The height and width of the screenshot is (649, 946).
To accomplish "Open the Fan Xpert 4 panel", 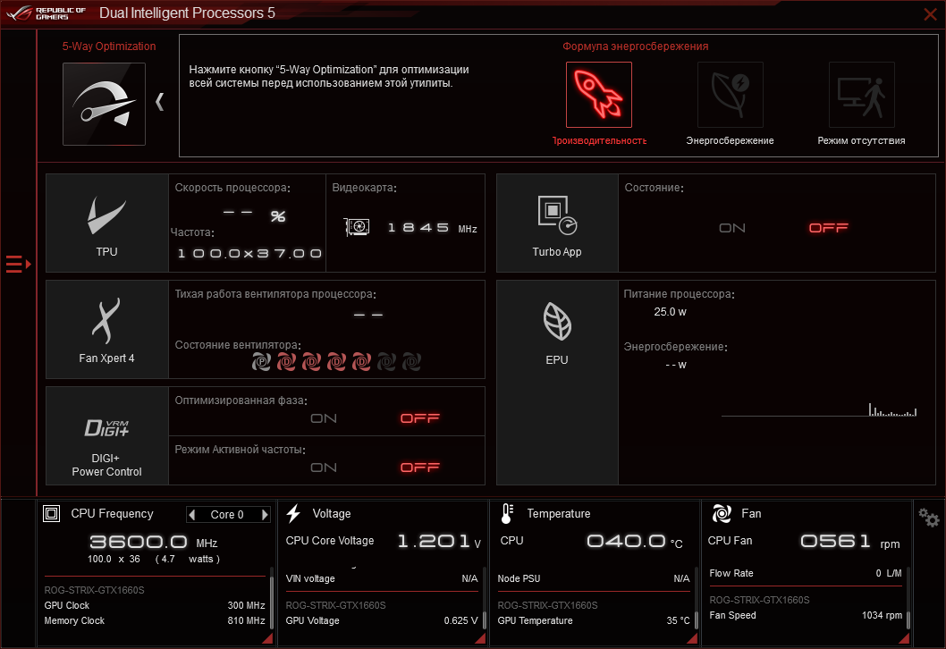I will [106, 329].
